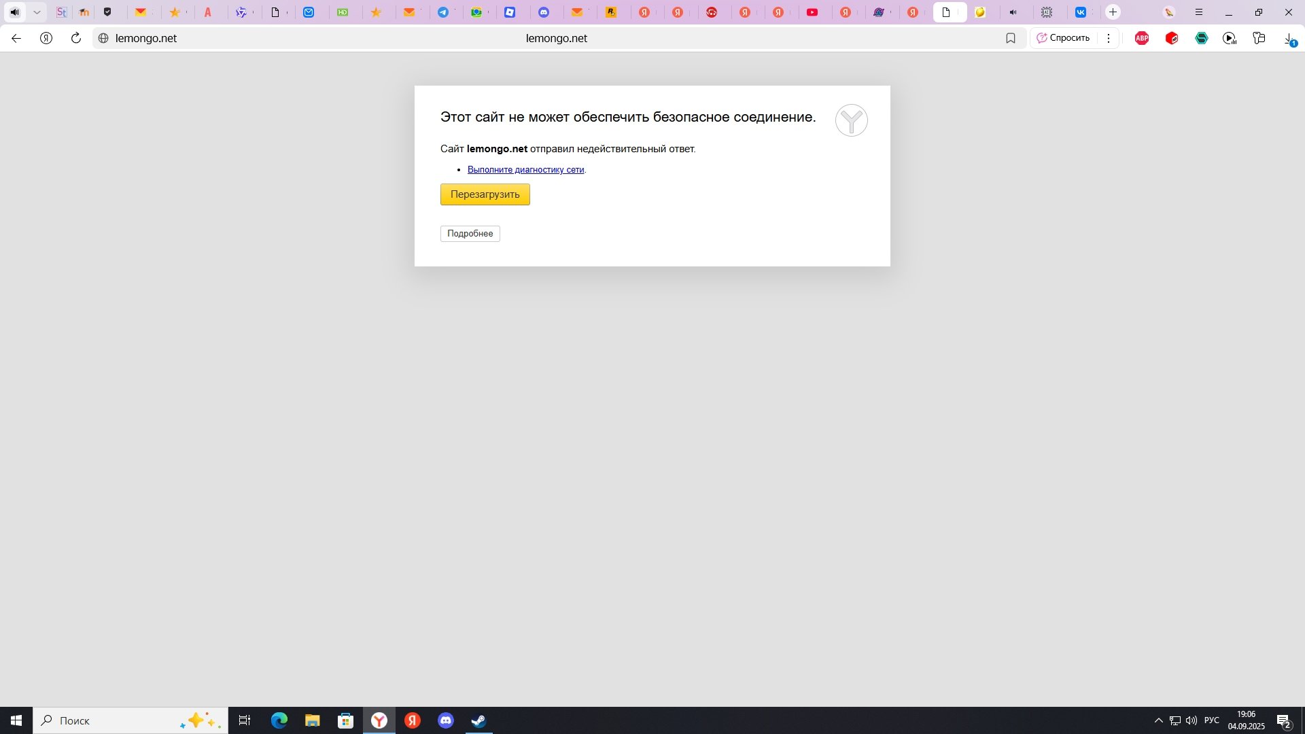
Task: Open a new tab with plus button
Action: tap(1113, 12)
